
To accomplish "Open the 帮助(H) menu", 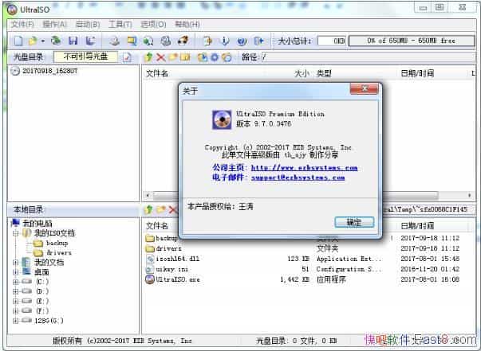I will [x=187, y=24].
